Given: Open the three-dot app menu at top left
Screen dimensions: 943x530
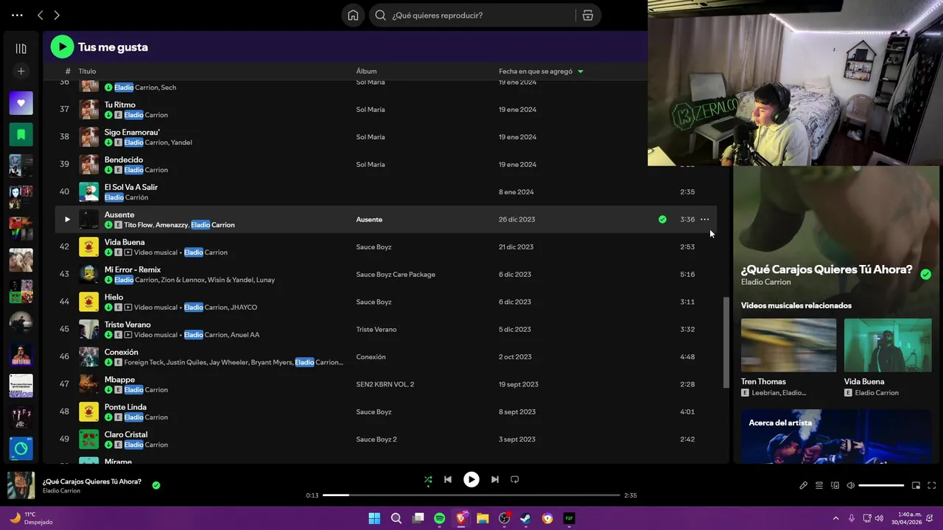Looking at the screenshot, I should (17, 15).
